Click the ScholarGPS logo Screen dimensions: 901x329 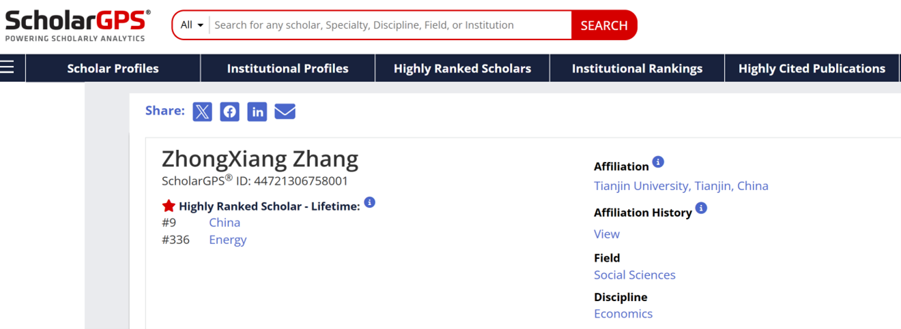click(x=77, y=25)
